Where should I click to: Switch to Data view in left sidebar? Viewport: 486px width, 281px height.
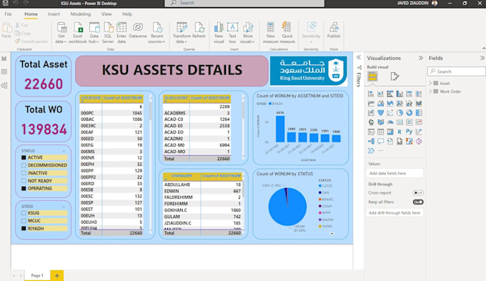coord(4,72)
